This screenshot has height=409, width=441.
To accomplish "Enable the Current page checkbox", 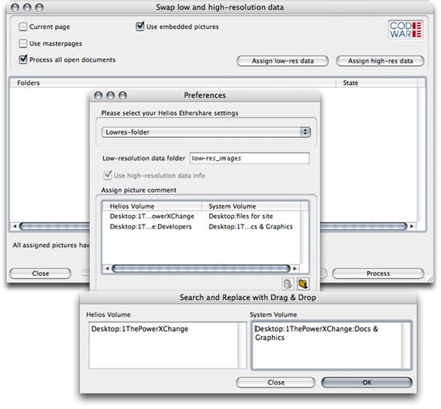I will [22, 27].
